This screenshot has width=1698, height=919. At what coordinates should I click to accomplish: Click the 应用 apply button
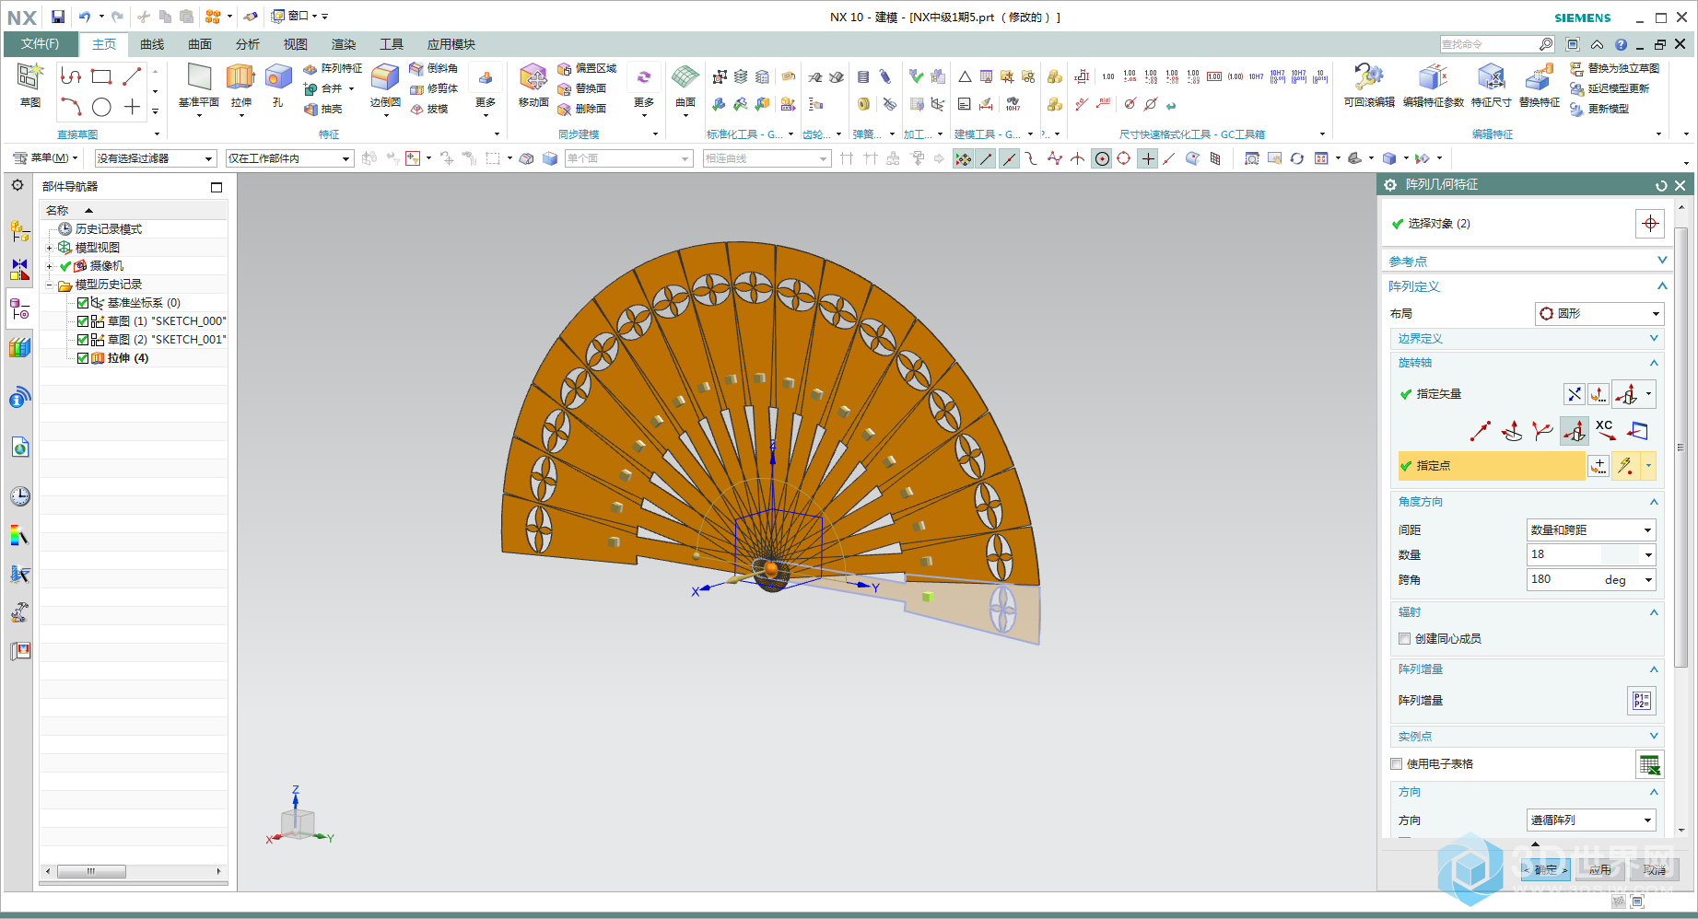[x=1600, y=869]
